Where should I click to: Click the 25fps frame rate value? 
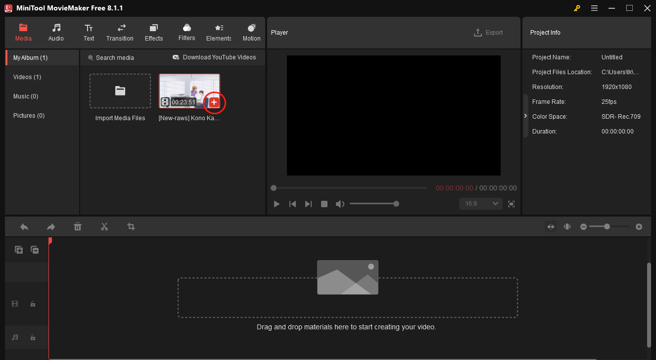pos(609,102)
